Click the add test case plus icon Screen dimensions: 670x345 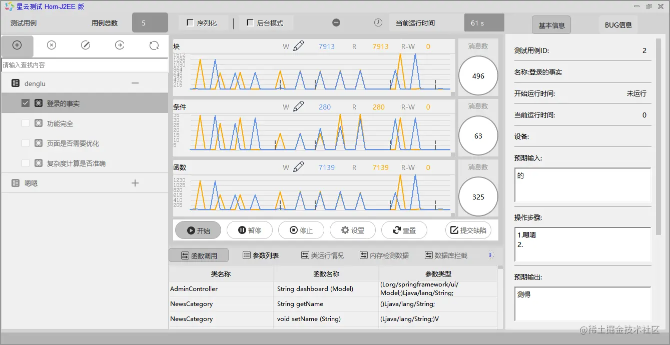[17, 45]
